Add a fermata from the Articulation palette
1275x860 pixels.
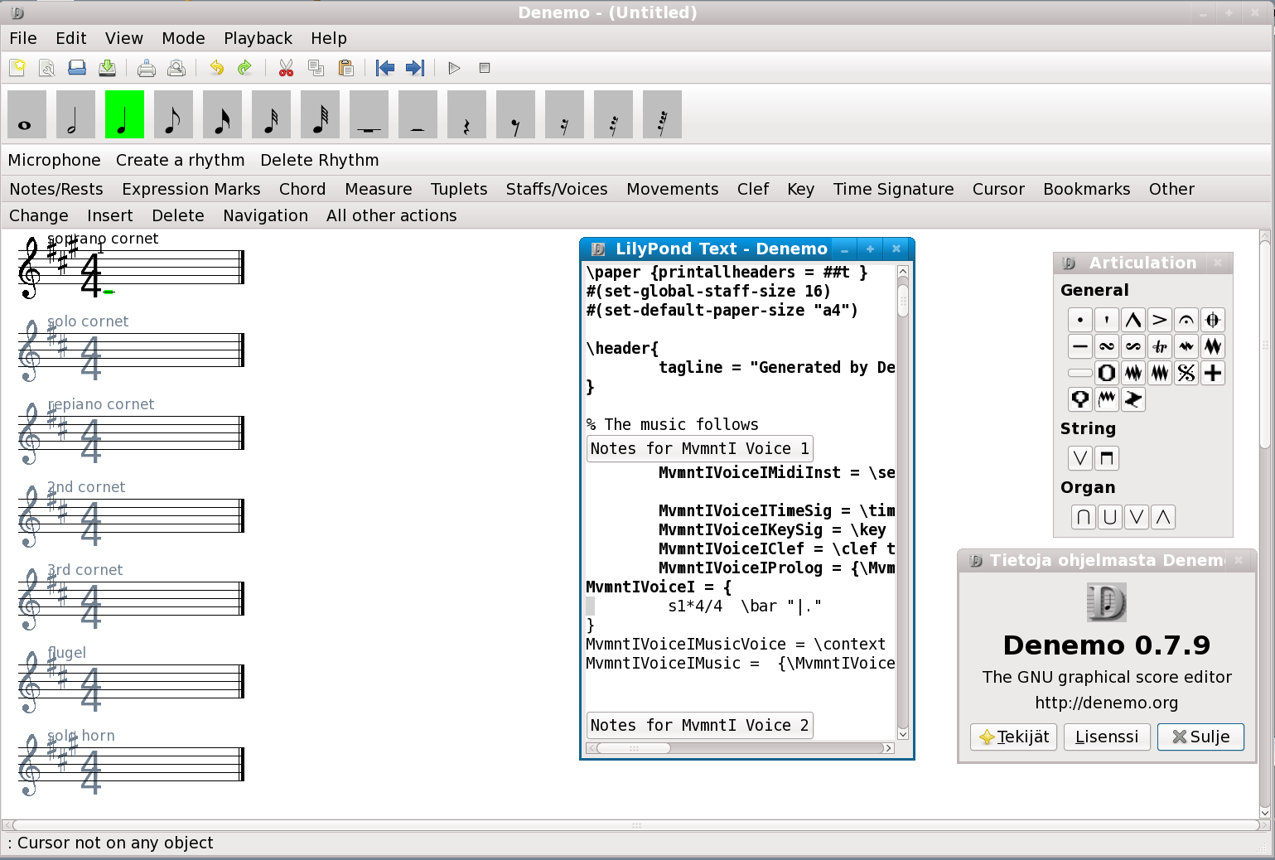(x=1186, y=320)
